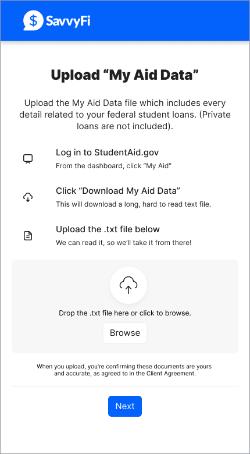Click the 'Log in to StudentAid.gov' heading

pyautogui.click(x=108, y=152)
